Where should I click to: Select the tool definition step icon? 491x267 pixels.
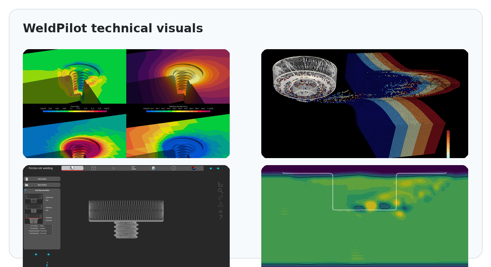click(72, 168)
